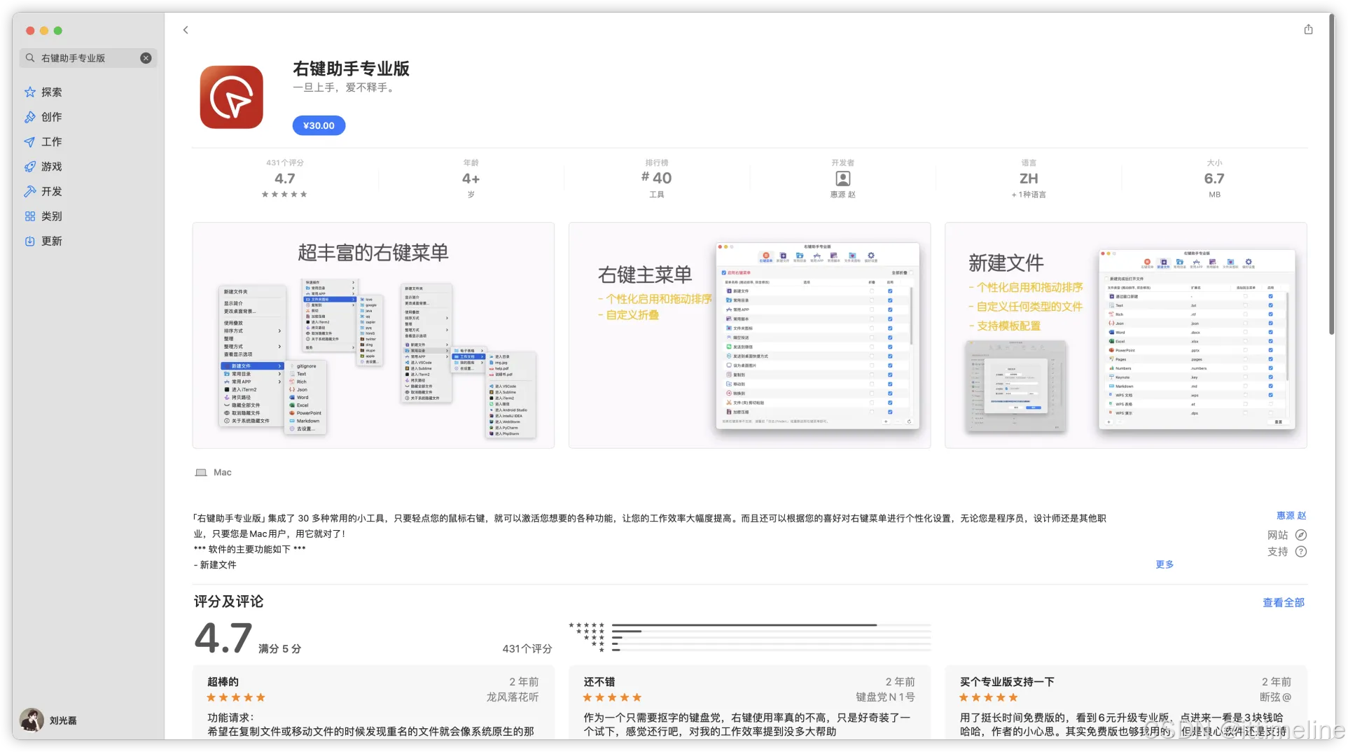
Task: Open the 类别 sidebar section
Action: coord(88,216)
